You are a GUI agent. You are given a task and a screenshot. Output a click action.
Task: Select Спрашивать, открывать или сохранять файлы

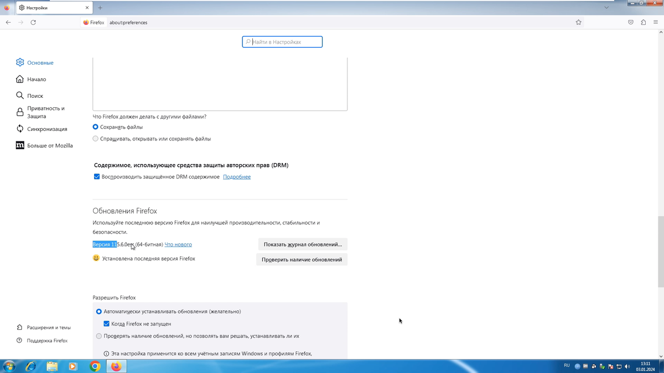96,139
